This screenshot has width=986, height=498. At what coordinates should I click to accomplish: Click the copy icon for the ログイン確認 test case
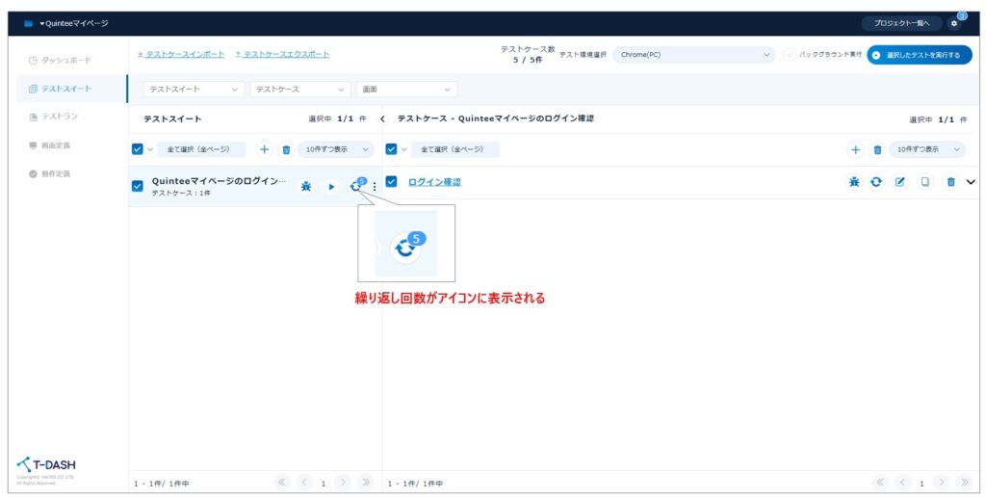[x=924, y=181]
